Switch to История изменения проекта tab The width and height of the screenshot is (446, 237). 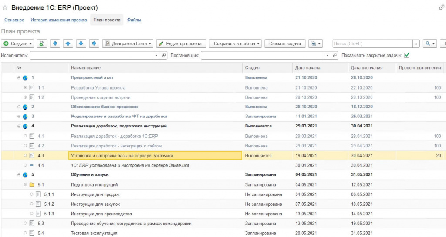58,20
